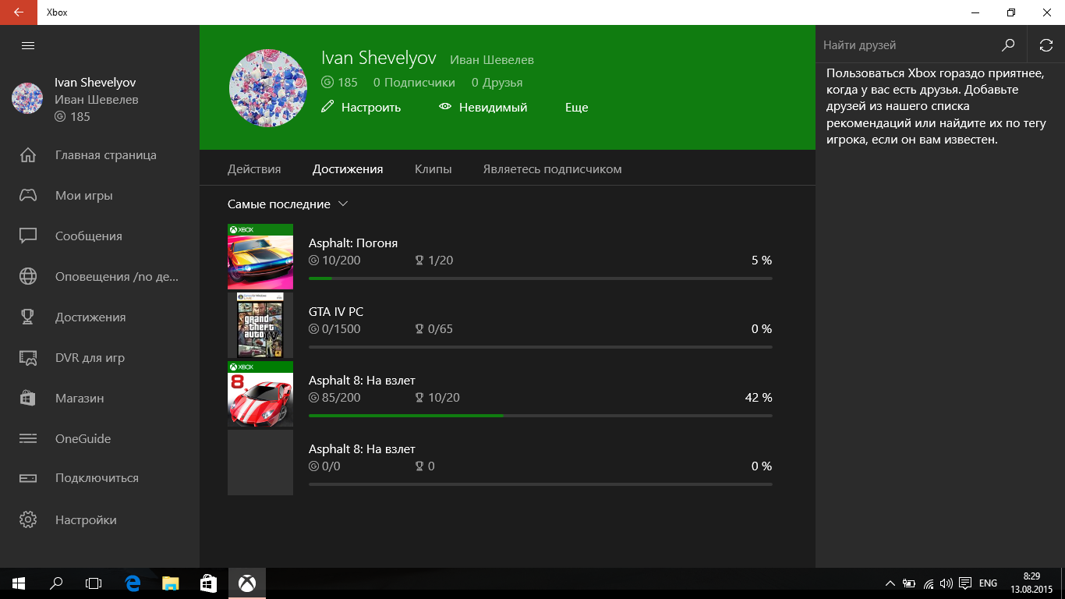The image size is (1065, 599).
Task: Click the eye icon beside Невидимый
Action: (x=445, y=107)
